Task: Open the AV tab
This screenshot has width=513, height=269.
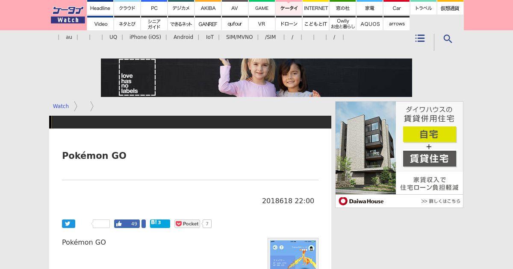Action: (235, 8)
